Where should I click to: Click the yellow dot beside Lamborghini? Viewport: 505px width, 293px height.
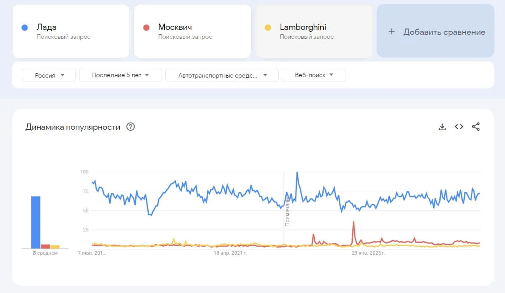268,28
